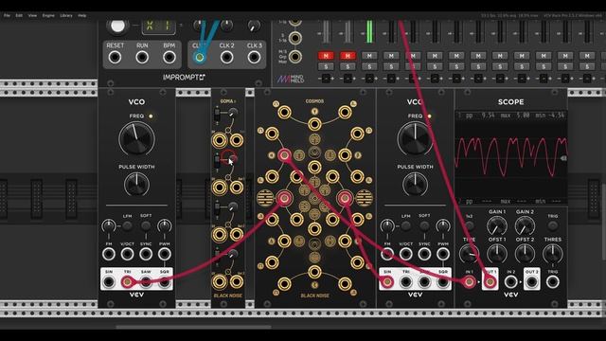Image resolution: width=606 pixels, height=341 pixels.
Task: Click the left VCO's SIN output jack
Action: [x=109, y=282]
